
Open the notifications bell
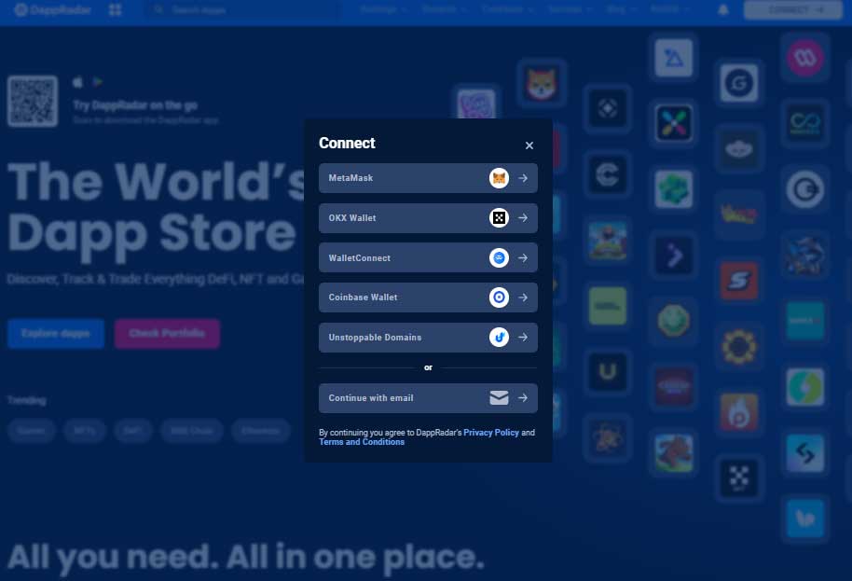[723, 9]
